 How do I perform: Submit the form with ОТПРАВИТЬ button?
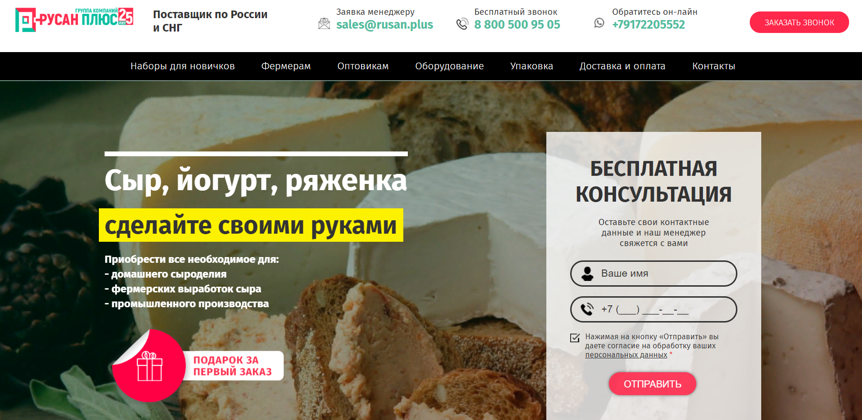click(x=652, y=384)
